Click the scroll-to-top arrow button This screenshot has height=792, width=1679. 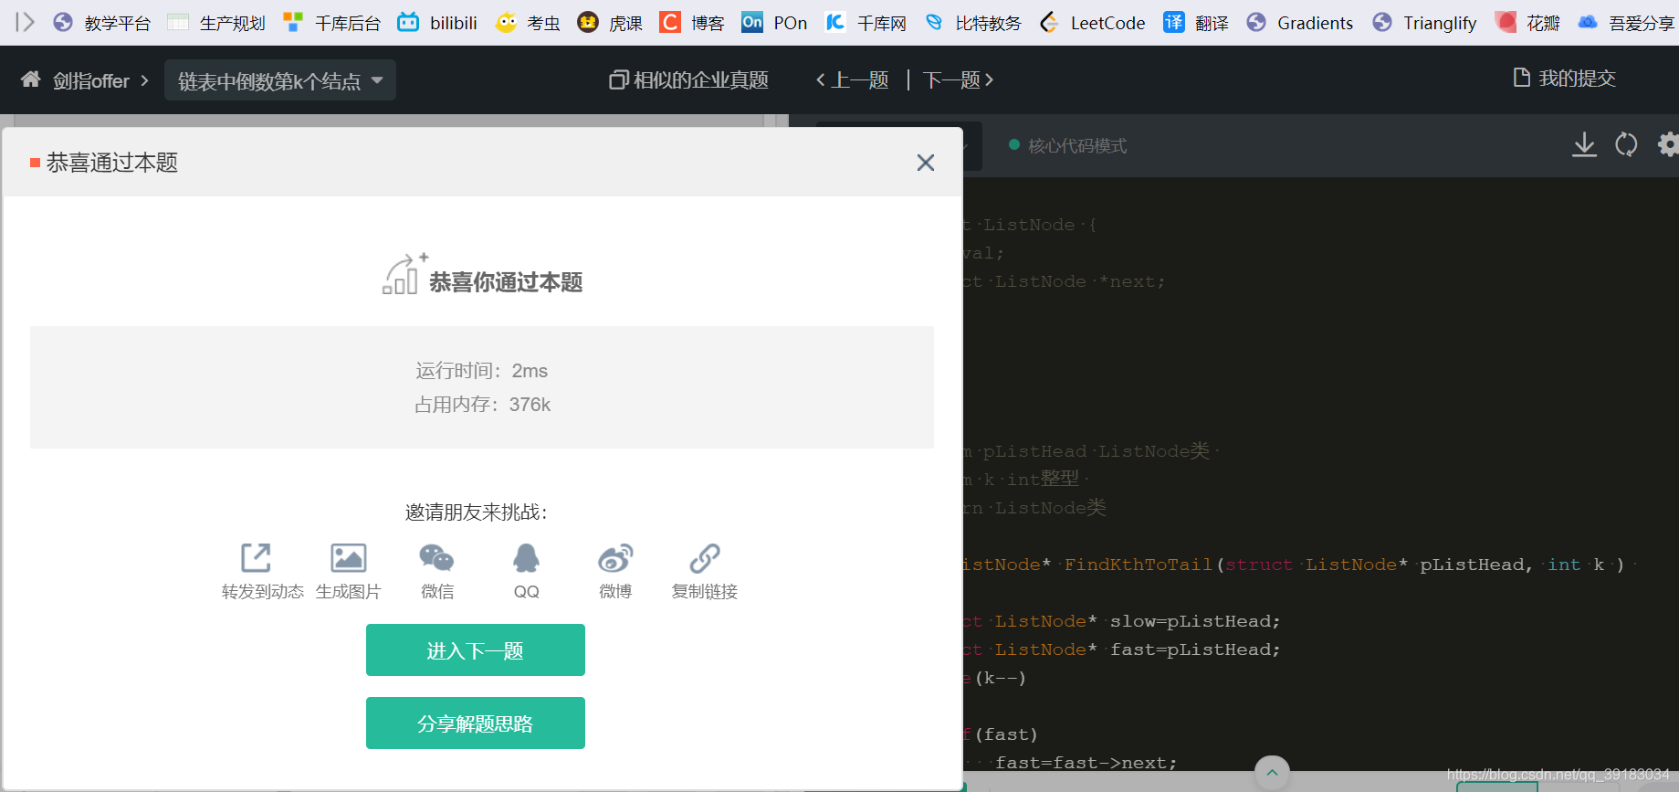pos(1272,773)
